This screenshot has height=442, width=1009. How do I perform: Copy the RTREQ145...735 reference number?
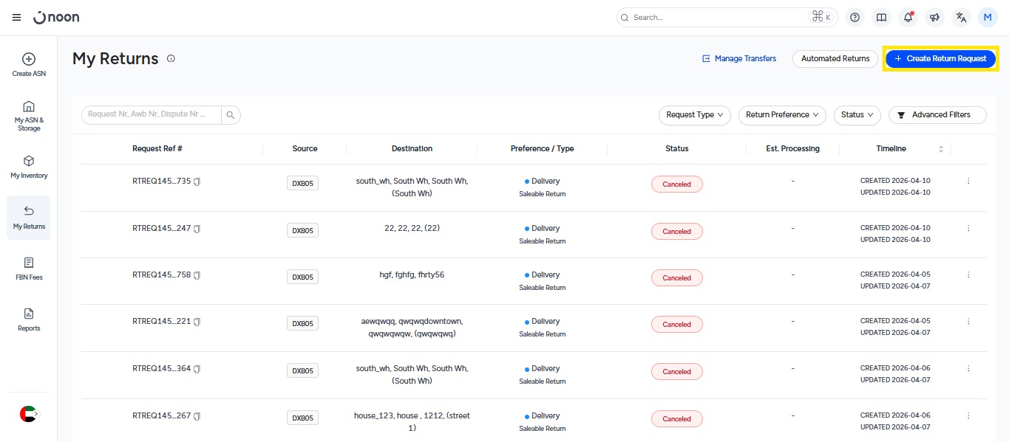coord(197,182)
